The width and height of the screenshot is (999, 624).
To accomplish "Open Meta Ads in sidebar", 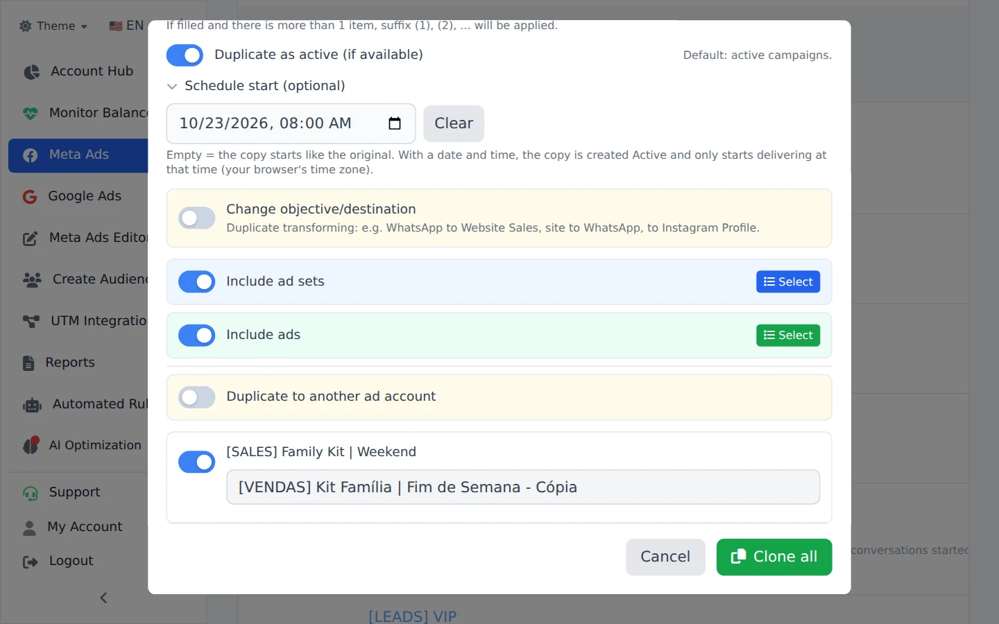I will [x=78, y=155].
